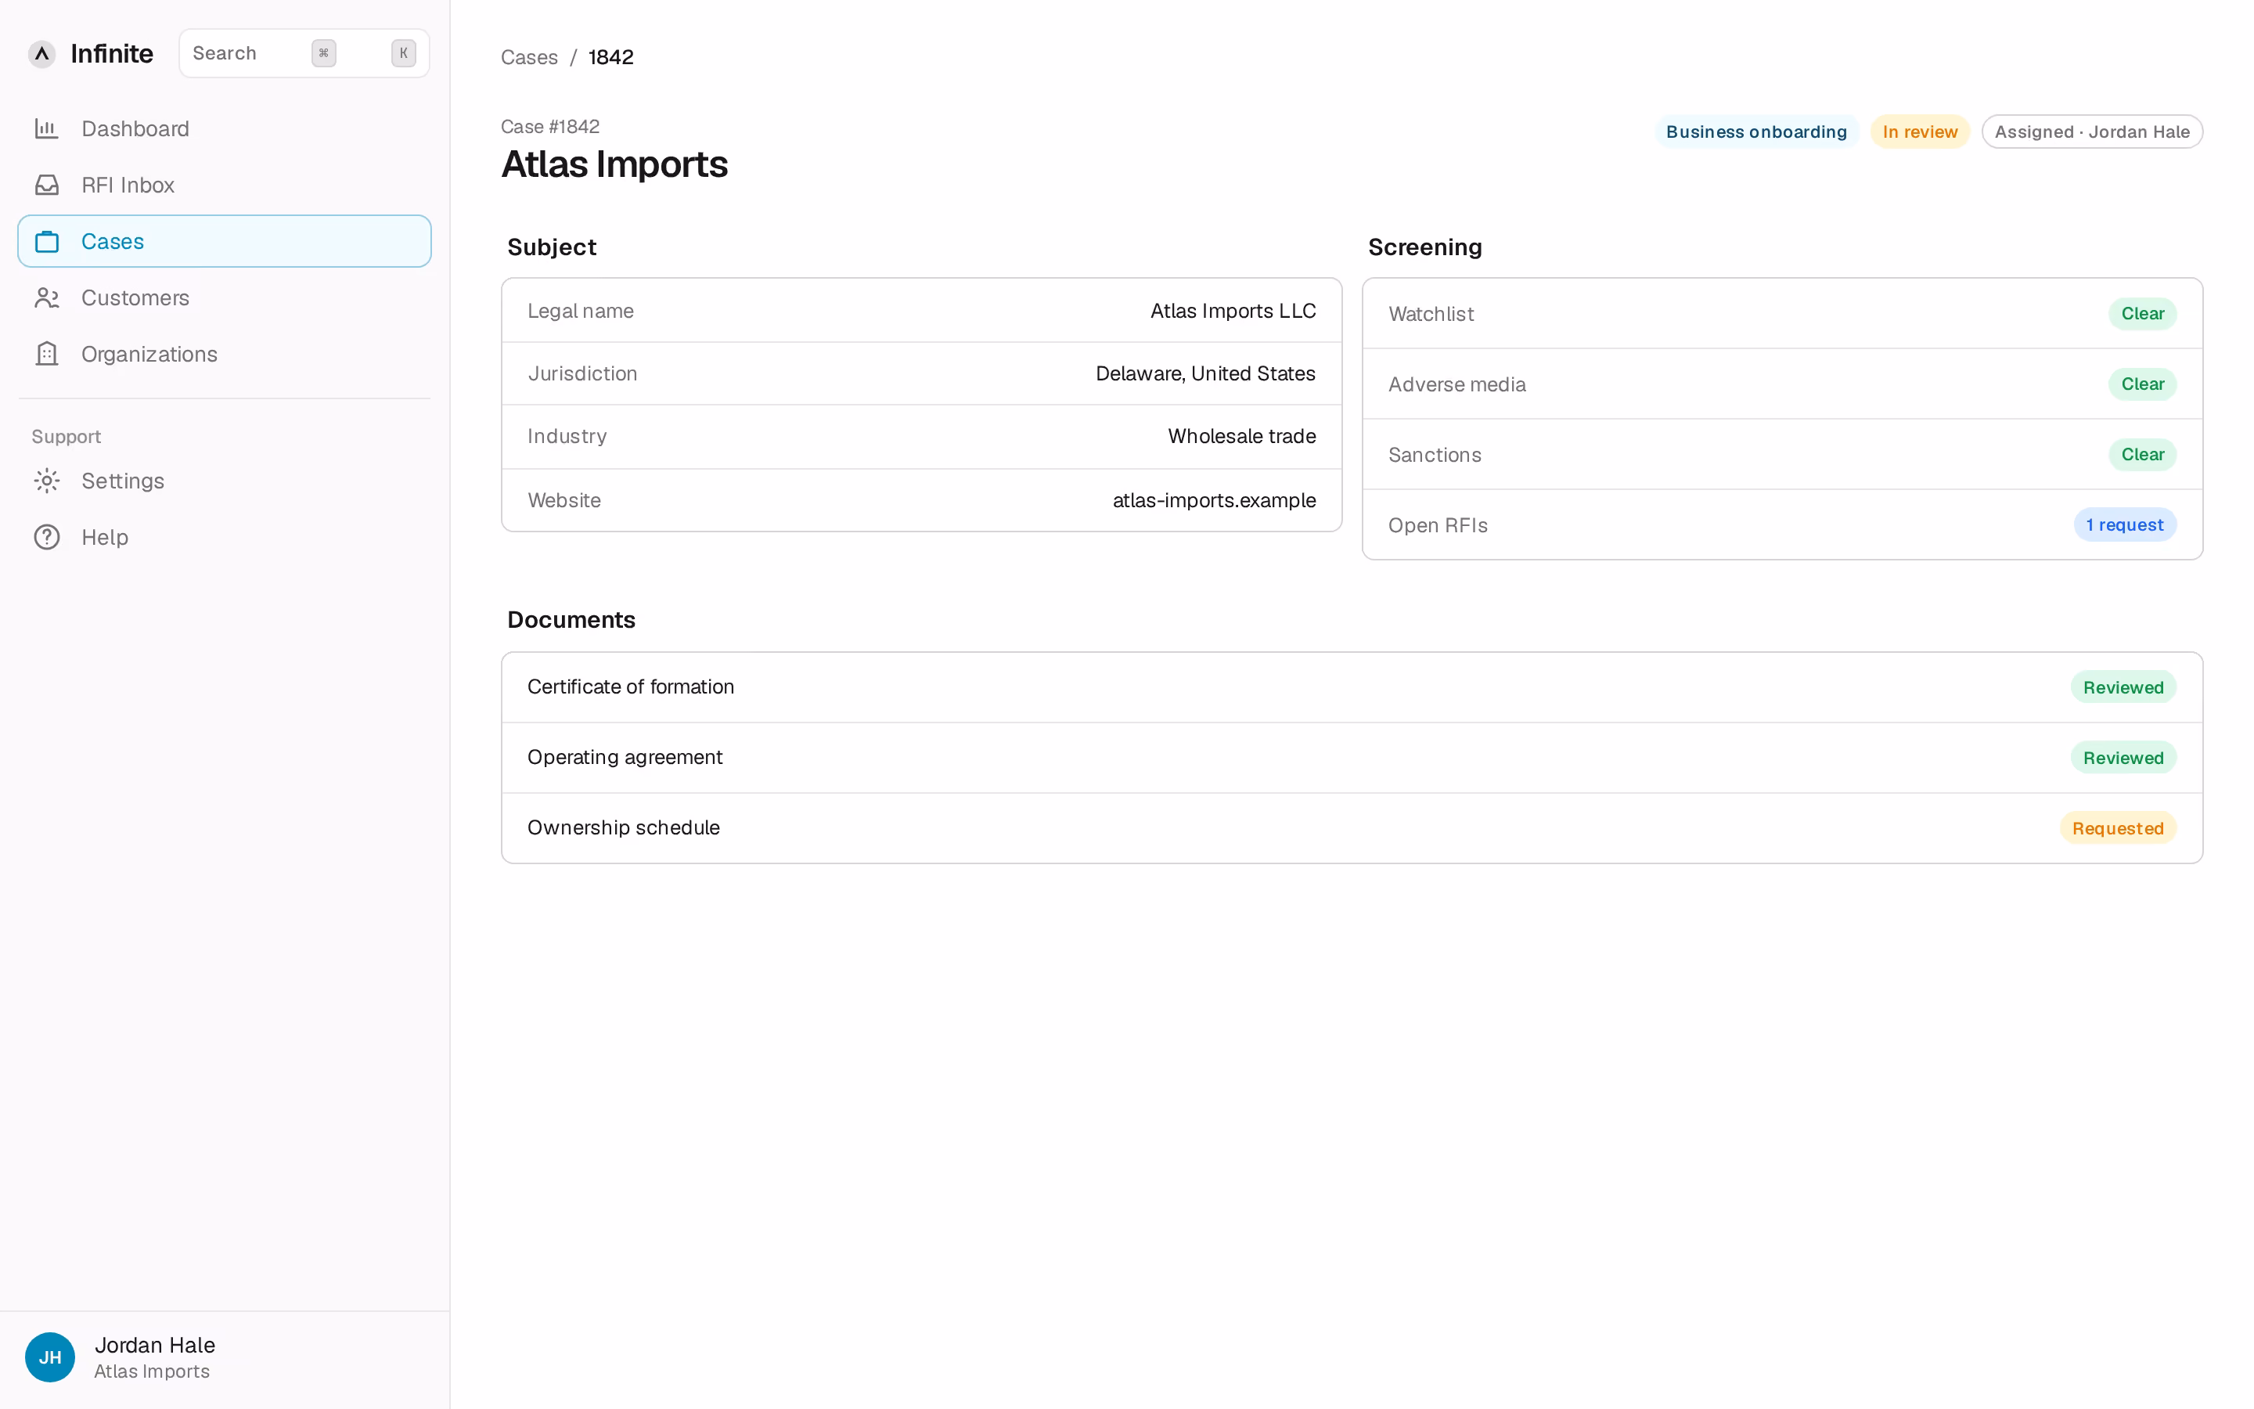2254x1409 pixels.
Task: Select the Atlas Imports LLC legal name
Action: (x=1233, y=310)
